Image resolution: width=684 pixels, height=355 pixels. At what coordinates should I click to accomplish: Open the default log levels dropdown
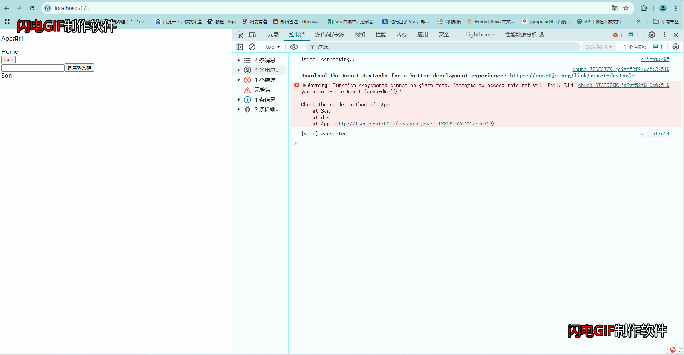[x=599, y=47]
